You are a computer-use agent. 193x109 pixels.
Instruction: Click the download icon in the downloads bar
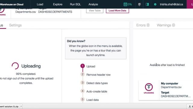point(190,106)
